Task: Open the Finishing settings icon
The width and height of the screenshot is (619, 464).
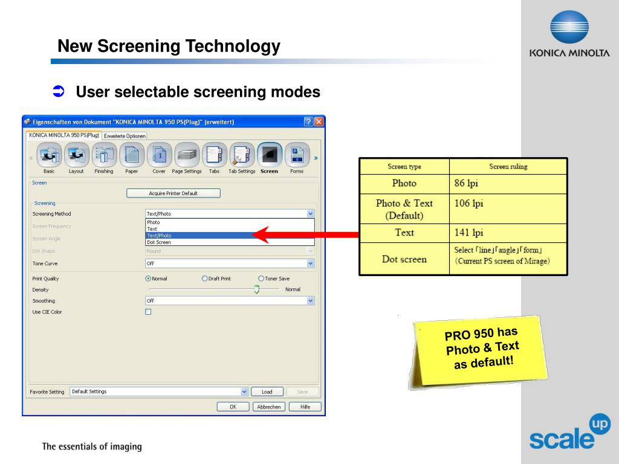Action: [104, 158]
